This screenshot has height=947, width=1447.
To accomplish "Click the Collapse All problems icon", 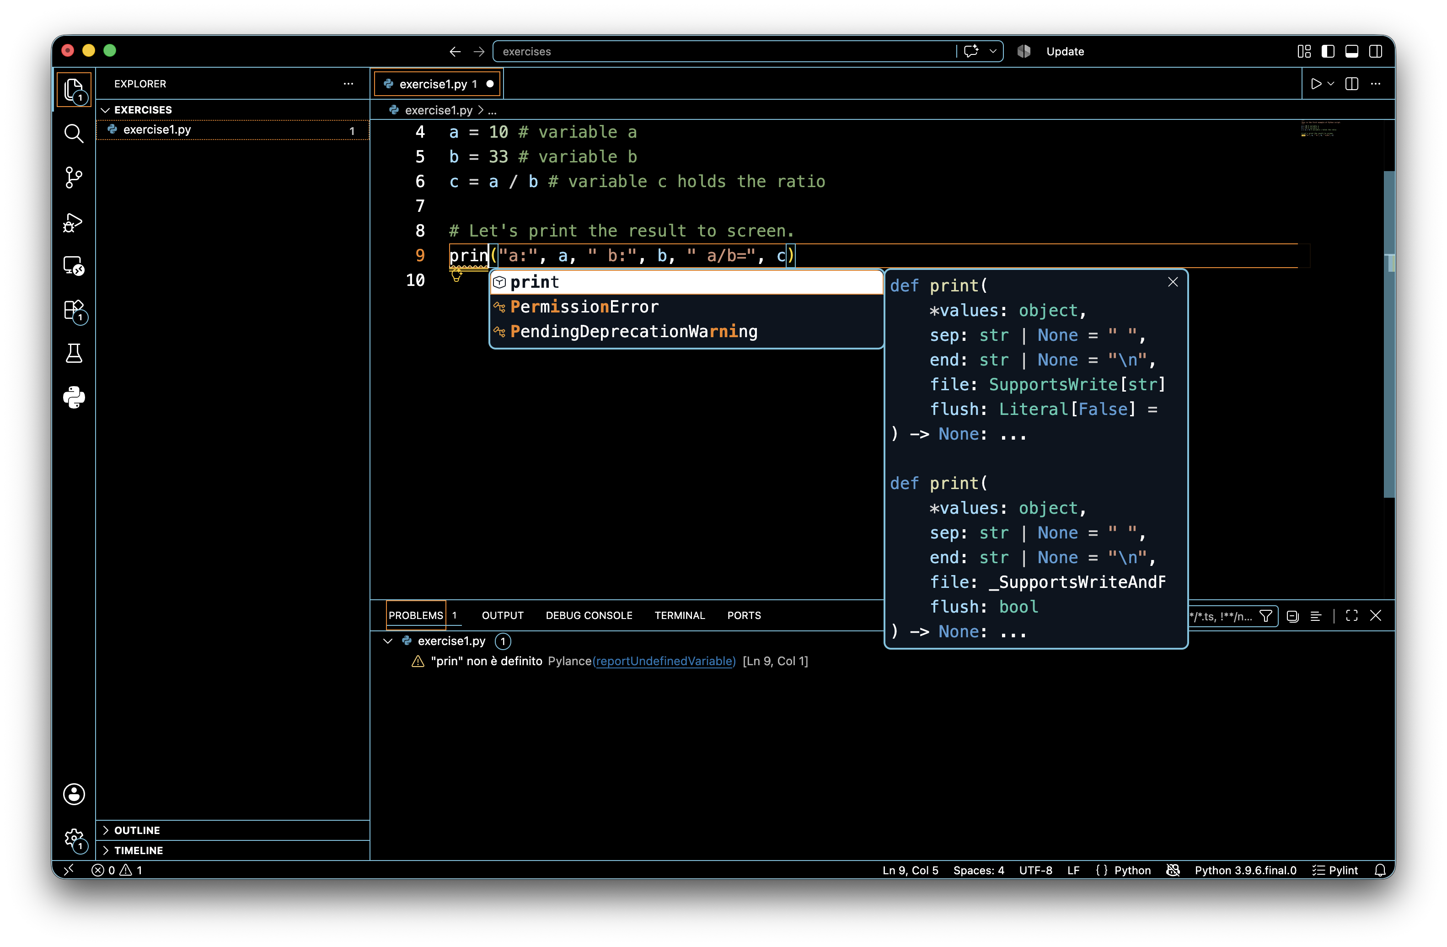I will (x=1293, y=616).
